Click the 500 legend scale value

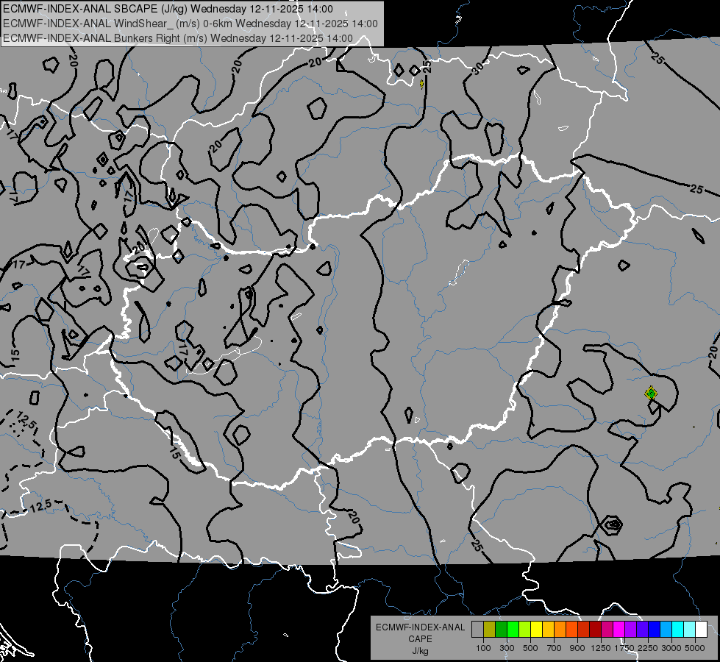(x=530, y=648)
